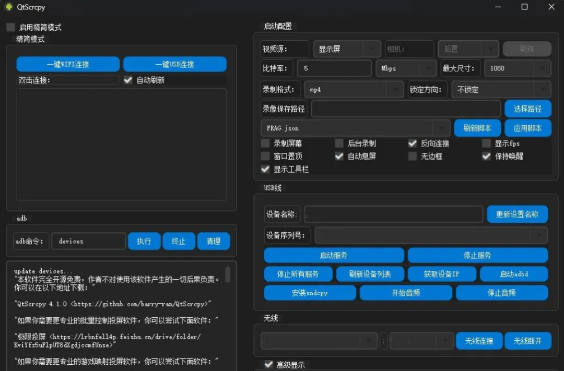Image resolution: width=564 pixels, height=371 pixels.
Task: Click the 终止 adb button
Action: pyautogui.click(x=179, y=241)
